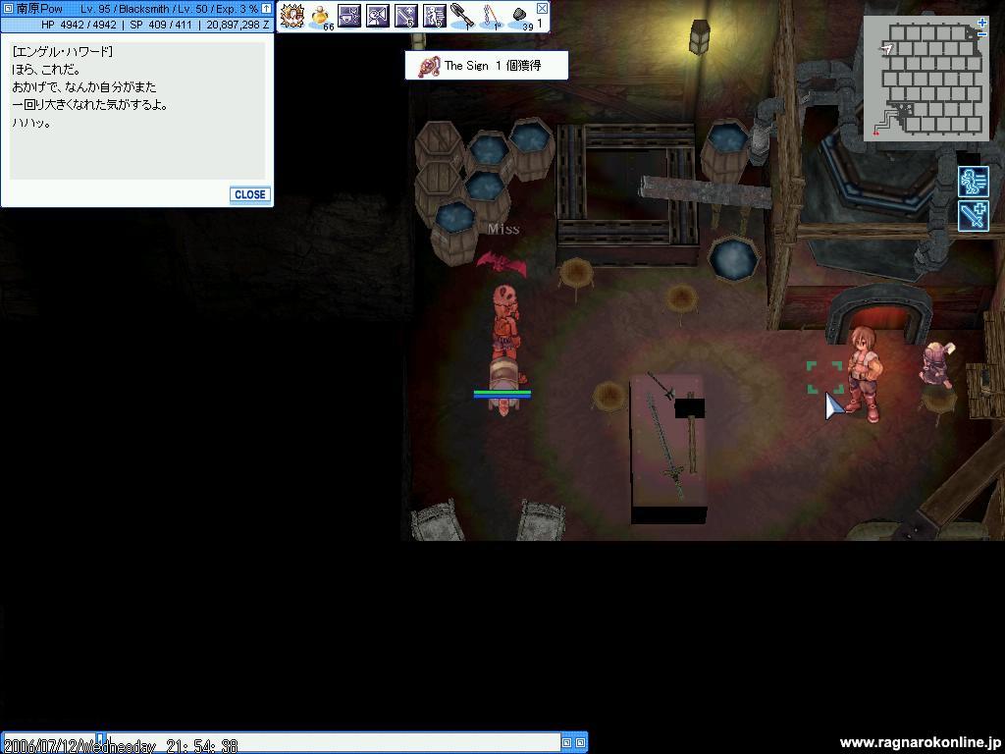This screenshot has width=1005, height=754.
Task: Use the first spiky burst skill icon in hotkey bar
Action: [x=292, y=16]
